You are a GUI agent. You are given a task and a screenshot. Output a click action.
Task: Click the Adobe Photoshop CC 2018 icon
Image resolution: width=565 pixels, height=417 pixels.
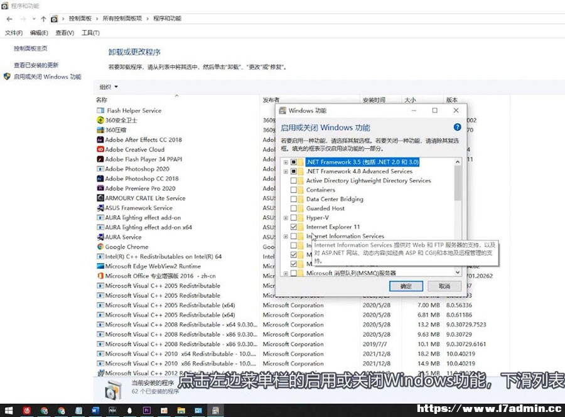click(100, 178)
